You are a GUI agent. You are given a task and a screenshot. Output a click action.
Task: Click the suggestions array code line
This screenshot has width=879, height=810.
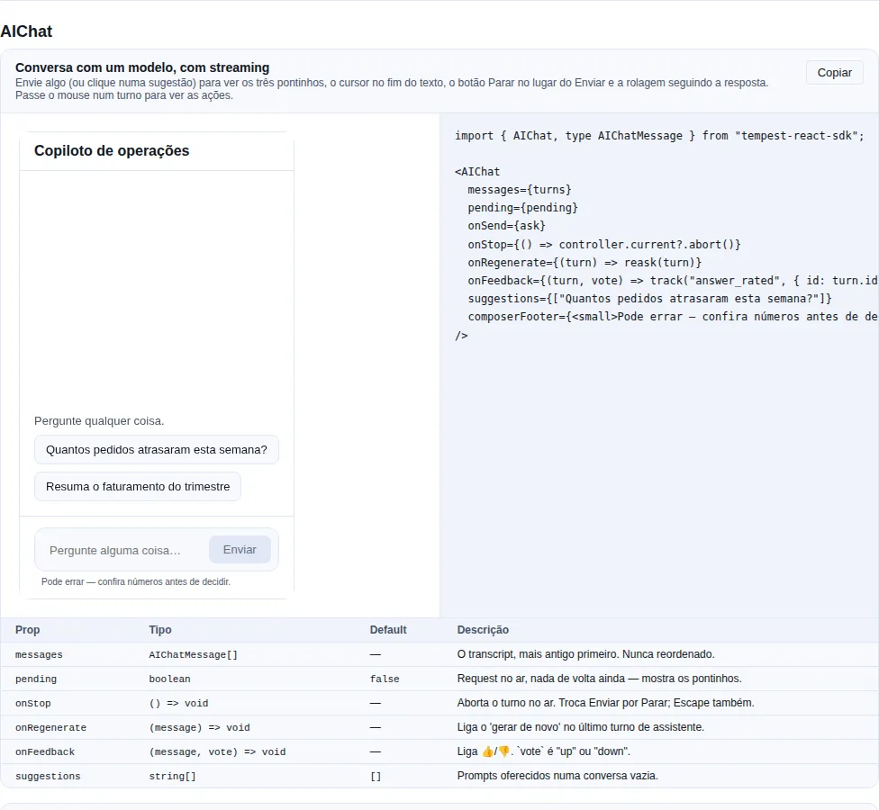pyautogui.click(x=649, y=299)
